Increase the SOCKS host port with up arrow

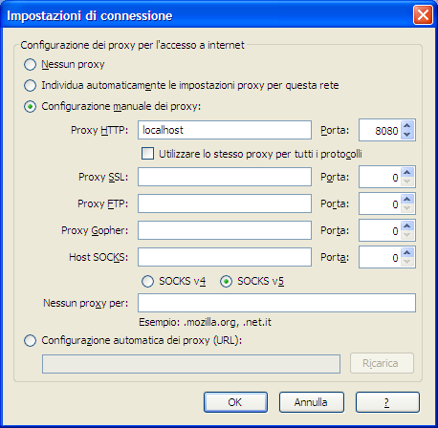coord(407,253)
